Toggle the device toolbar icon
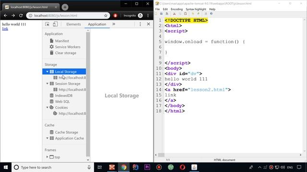The width and height of the screenshot is (307, 172). pyautogui.click(x=55, y=24)
